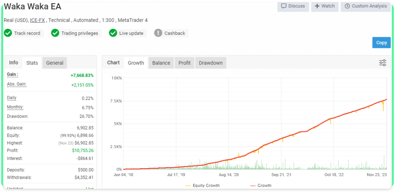Click the Custom Analysis clock icon

click(347, 6)
